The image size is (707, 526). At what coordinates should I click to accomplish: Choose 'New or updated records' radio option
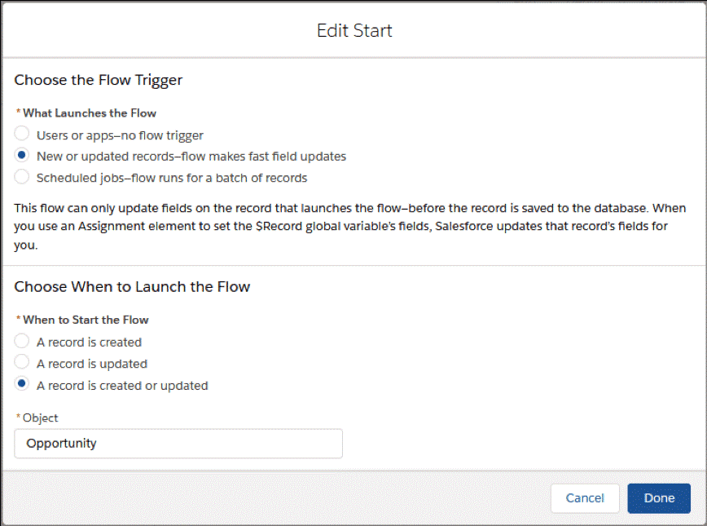pyautogui.click(x=23, y=156)
